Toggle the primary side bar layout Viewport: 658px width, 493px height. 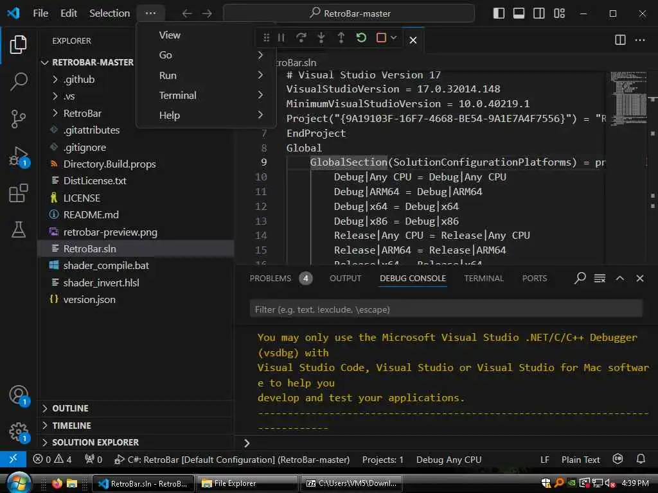(499, 13)
